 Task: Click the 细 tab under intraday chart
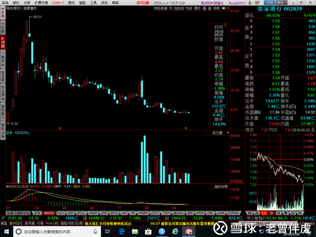click(x=249, y=213)
